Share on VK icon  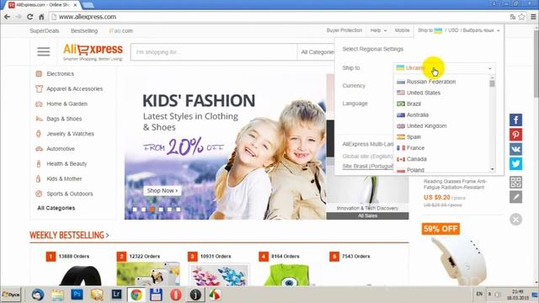pyautogui.click(x=515, y=149)
